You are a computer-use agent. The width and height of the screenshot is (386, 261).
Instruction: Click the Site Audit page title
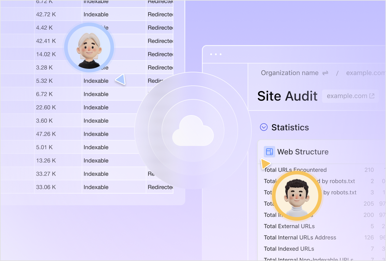[x=287, y=96]
